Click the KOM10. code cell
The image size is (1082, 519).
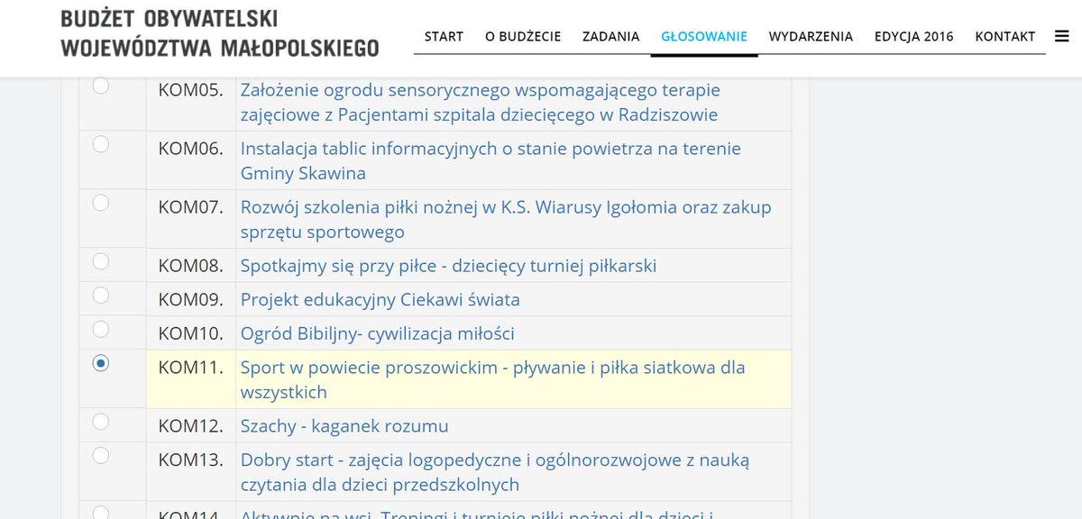(190, 333)
